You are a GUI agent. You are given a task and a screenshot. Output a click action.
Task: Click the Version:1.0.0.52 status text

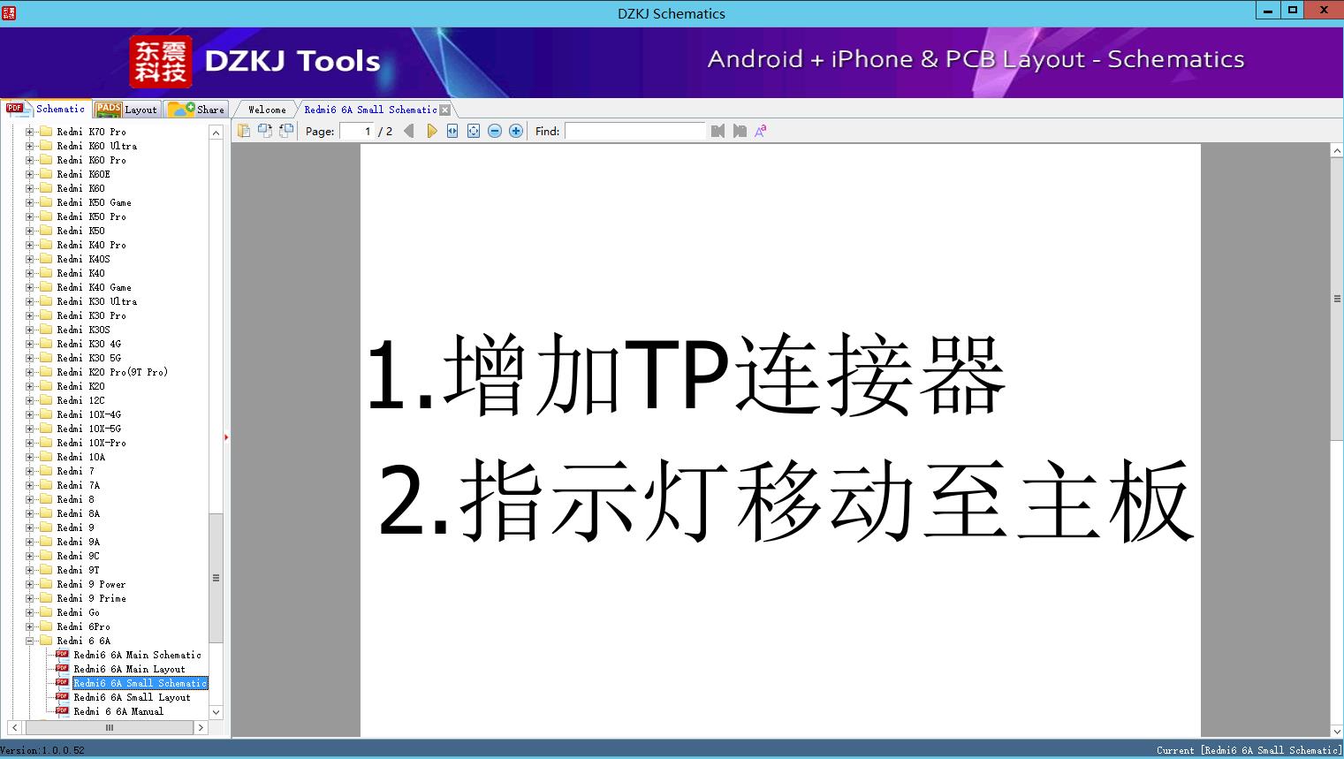(x=42, y=750)
